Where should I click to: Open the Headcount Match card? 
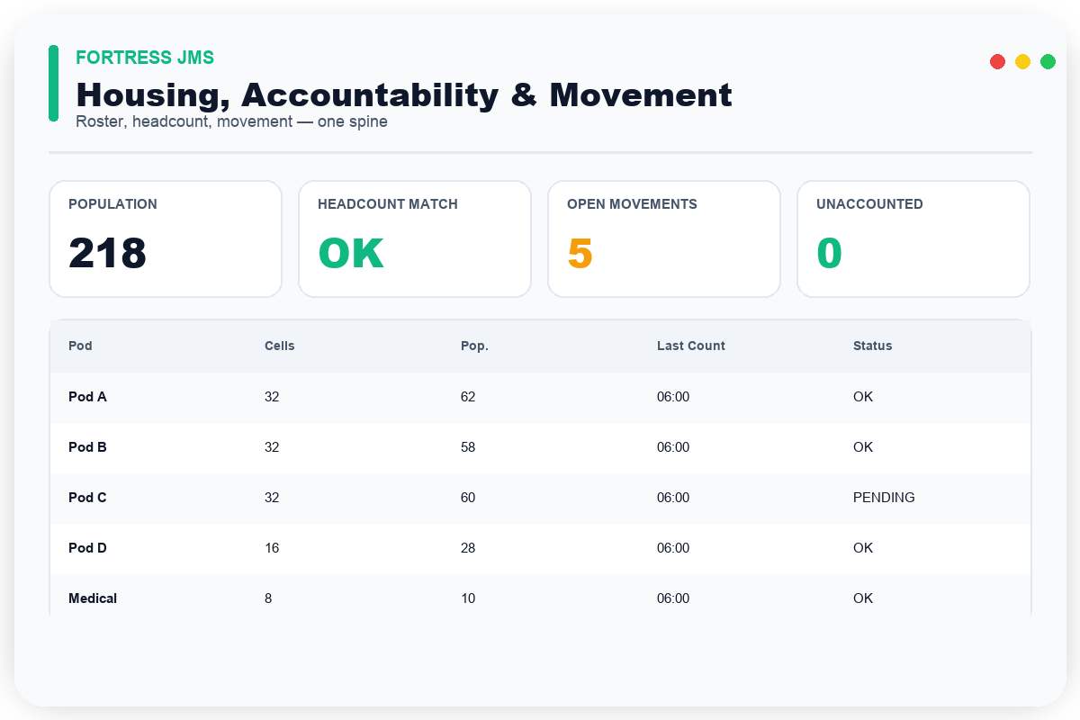415,238
